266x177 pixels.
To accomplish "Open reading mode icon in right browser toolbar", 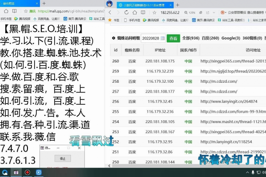I will [x=143, y=12].
